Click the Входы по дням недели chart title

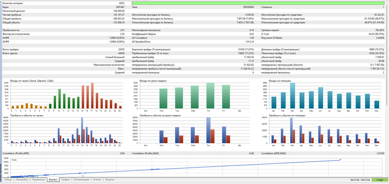click(153, 81)
